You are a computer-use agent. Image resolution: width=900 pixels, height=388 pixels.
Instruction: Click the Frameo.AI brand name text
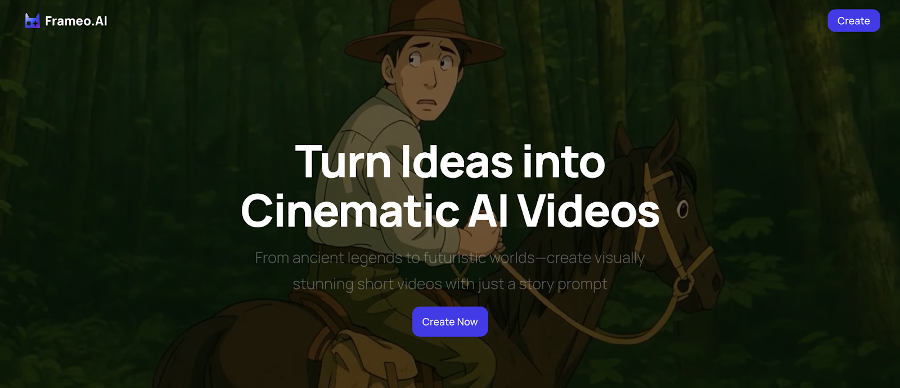point(76,21)
